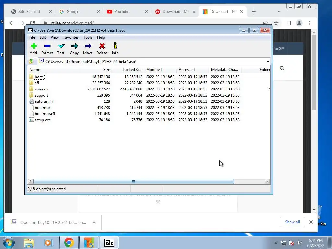Open the Start menu orb

click(x=9, y=243)
